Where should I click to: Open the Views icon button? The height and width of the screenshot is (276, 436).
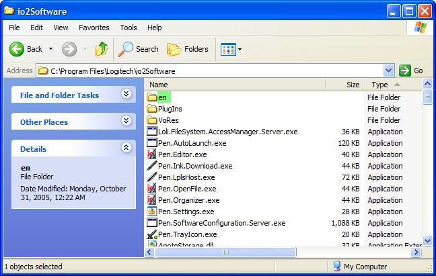pos(228,50)
